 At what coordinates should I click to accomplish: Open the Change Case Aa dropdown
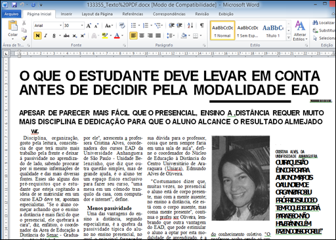tap(109, 26)
